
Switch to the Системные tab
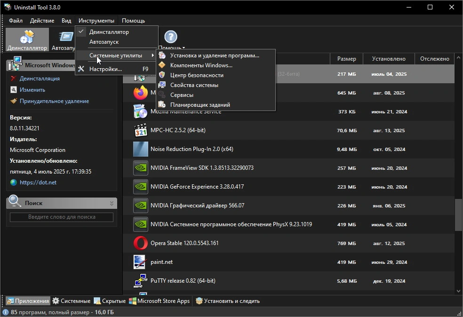tap(72, 301)
